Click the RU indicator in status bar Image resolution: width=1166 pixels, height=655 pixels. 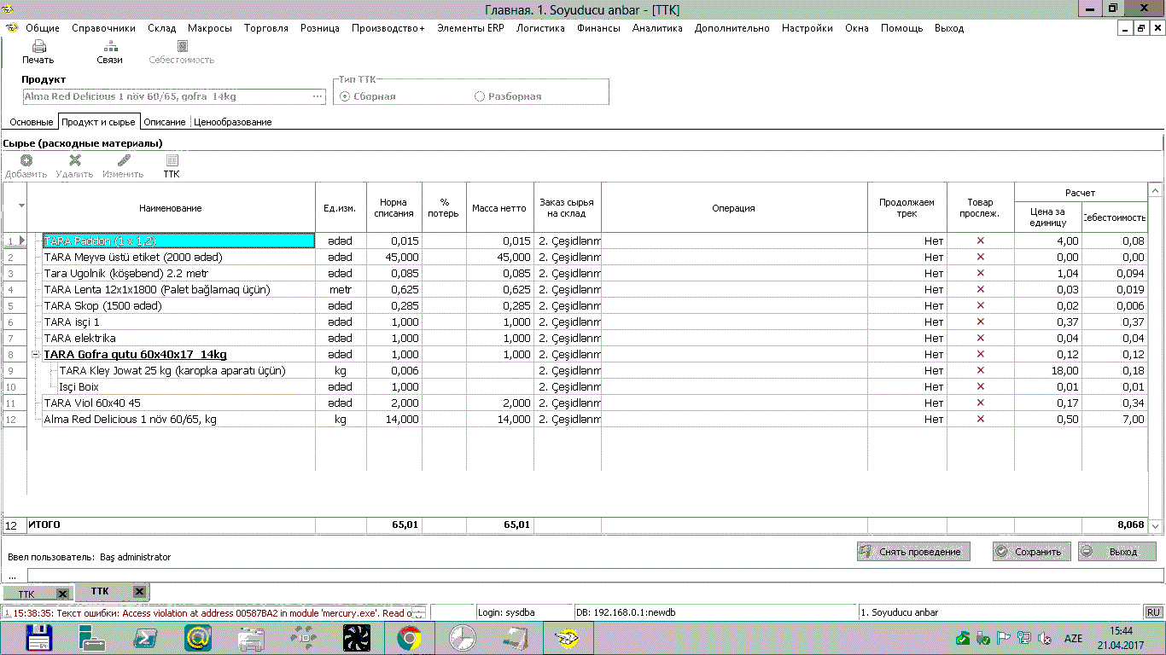click(x=1153, y=612)
